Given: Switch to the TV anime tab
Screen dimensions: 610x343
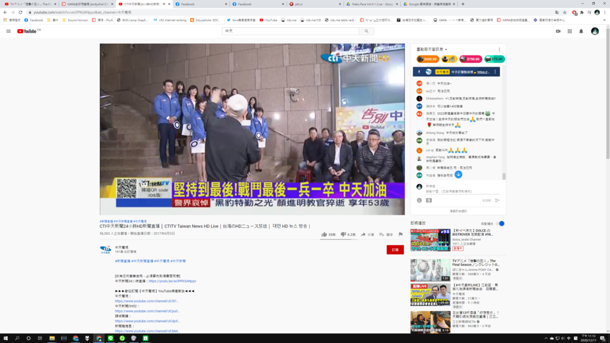Looking at the screenshot, I should tap(30, 4).
